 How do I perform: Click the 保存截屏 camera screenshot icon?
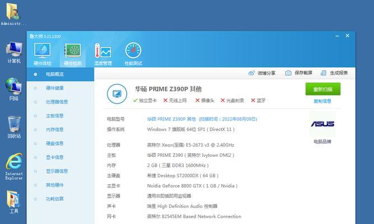click(288, 73)
